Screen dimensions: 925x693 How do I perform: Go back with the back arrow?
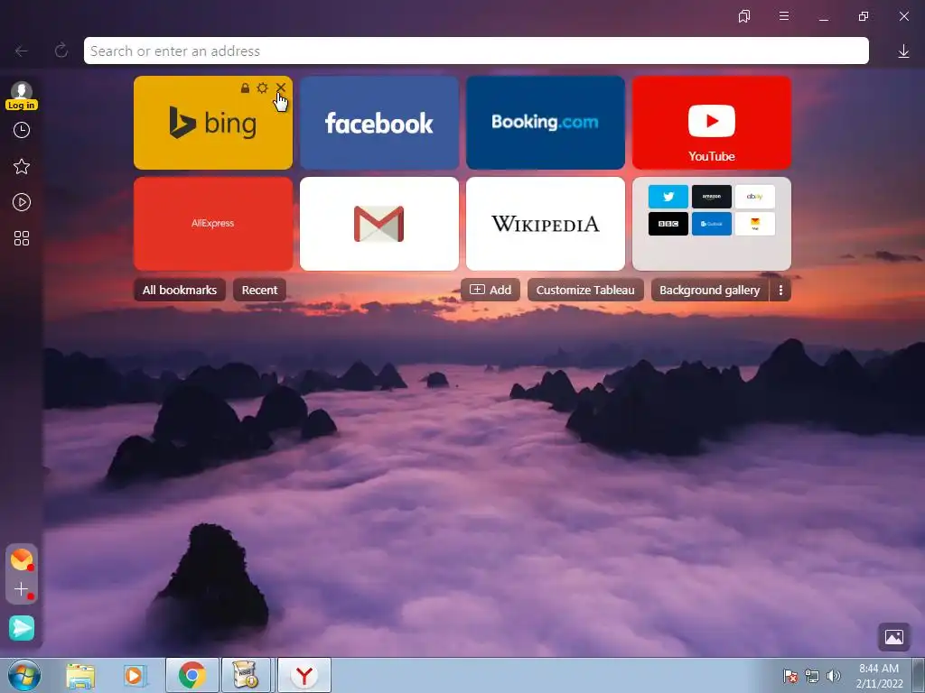(22, 51)
